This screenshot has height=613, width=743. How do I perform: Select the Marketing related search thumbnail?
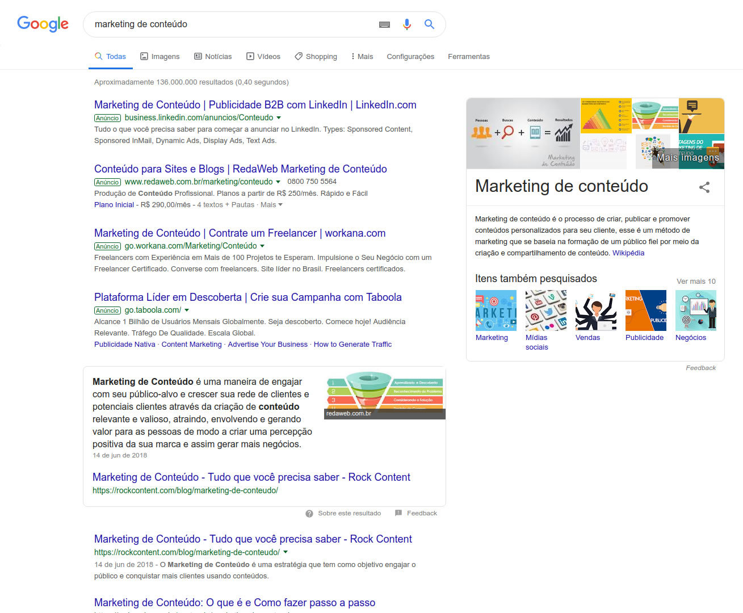(496, 310)
